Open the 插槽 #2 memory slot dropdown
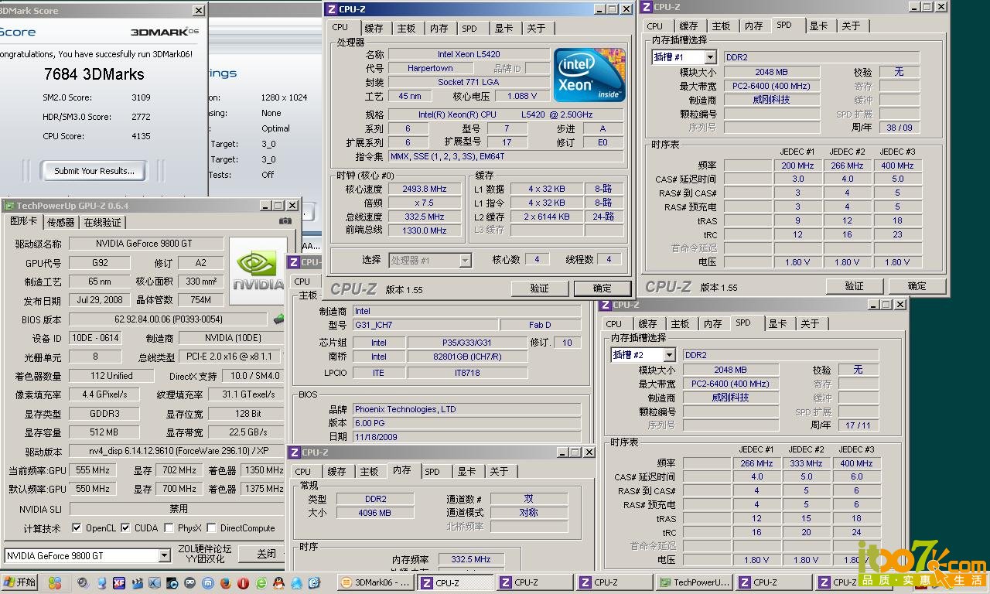 pyautogui.click(x=669, y=355)
